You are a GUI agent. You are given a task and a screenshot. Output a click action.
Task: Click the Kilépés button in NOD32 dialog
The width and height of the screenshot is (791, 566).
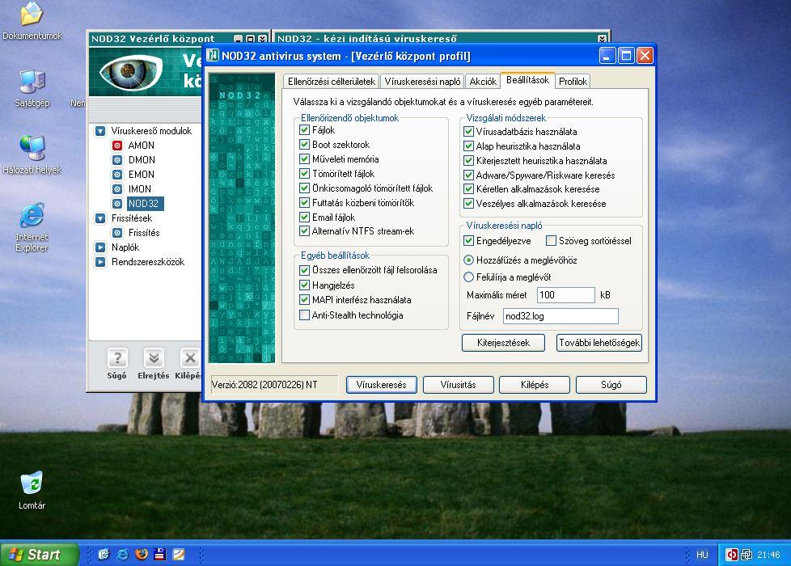coord(535,385)
